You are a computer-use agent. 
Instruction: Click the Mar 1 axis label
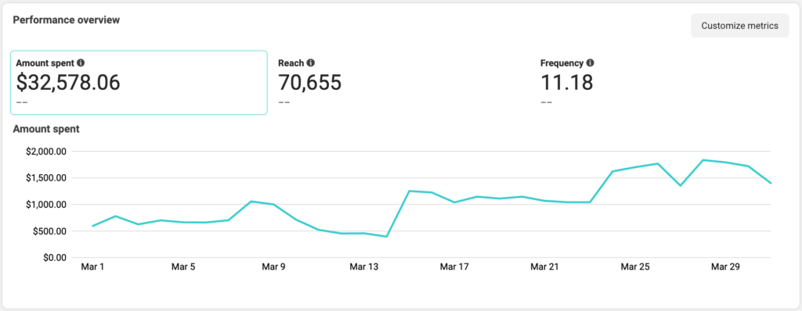[92, 266]
